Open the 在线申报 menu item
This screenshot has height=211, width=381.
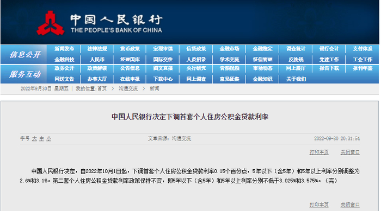[x=130, y=79]
